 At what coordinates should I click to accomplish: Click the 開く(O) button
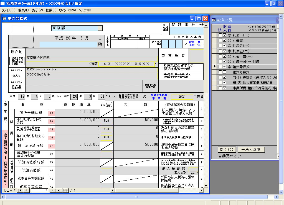click(227, 149)
